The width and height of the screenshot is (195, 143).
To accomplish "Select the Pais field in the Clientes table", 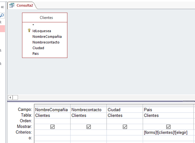I will tap(36, 54).
